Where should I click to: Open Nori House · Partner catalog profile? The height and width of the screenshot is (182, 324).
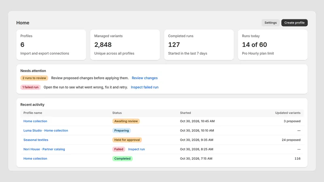pyautogui.click(x=44, y=149)
